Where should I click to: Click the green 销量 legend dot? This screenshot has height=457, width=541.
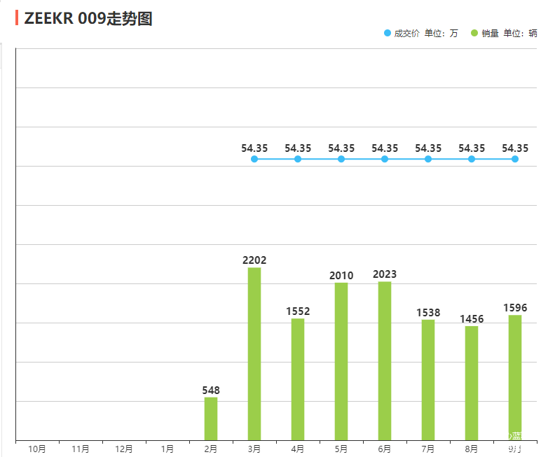(x=474, y=33)
